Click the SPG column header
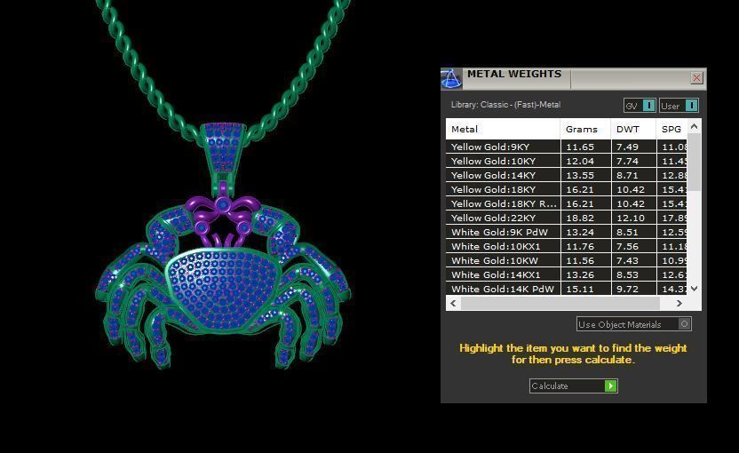Image resolution: width=739 pixels, height=453 pixels. tap(672, 129)
